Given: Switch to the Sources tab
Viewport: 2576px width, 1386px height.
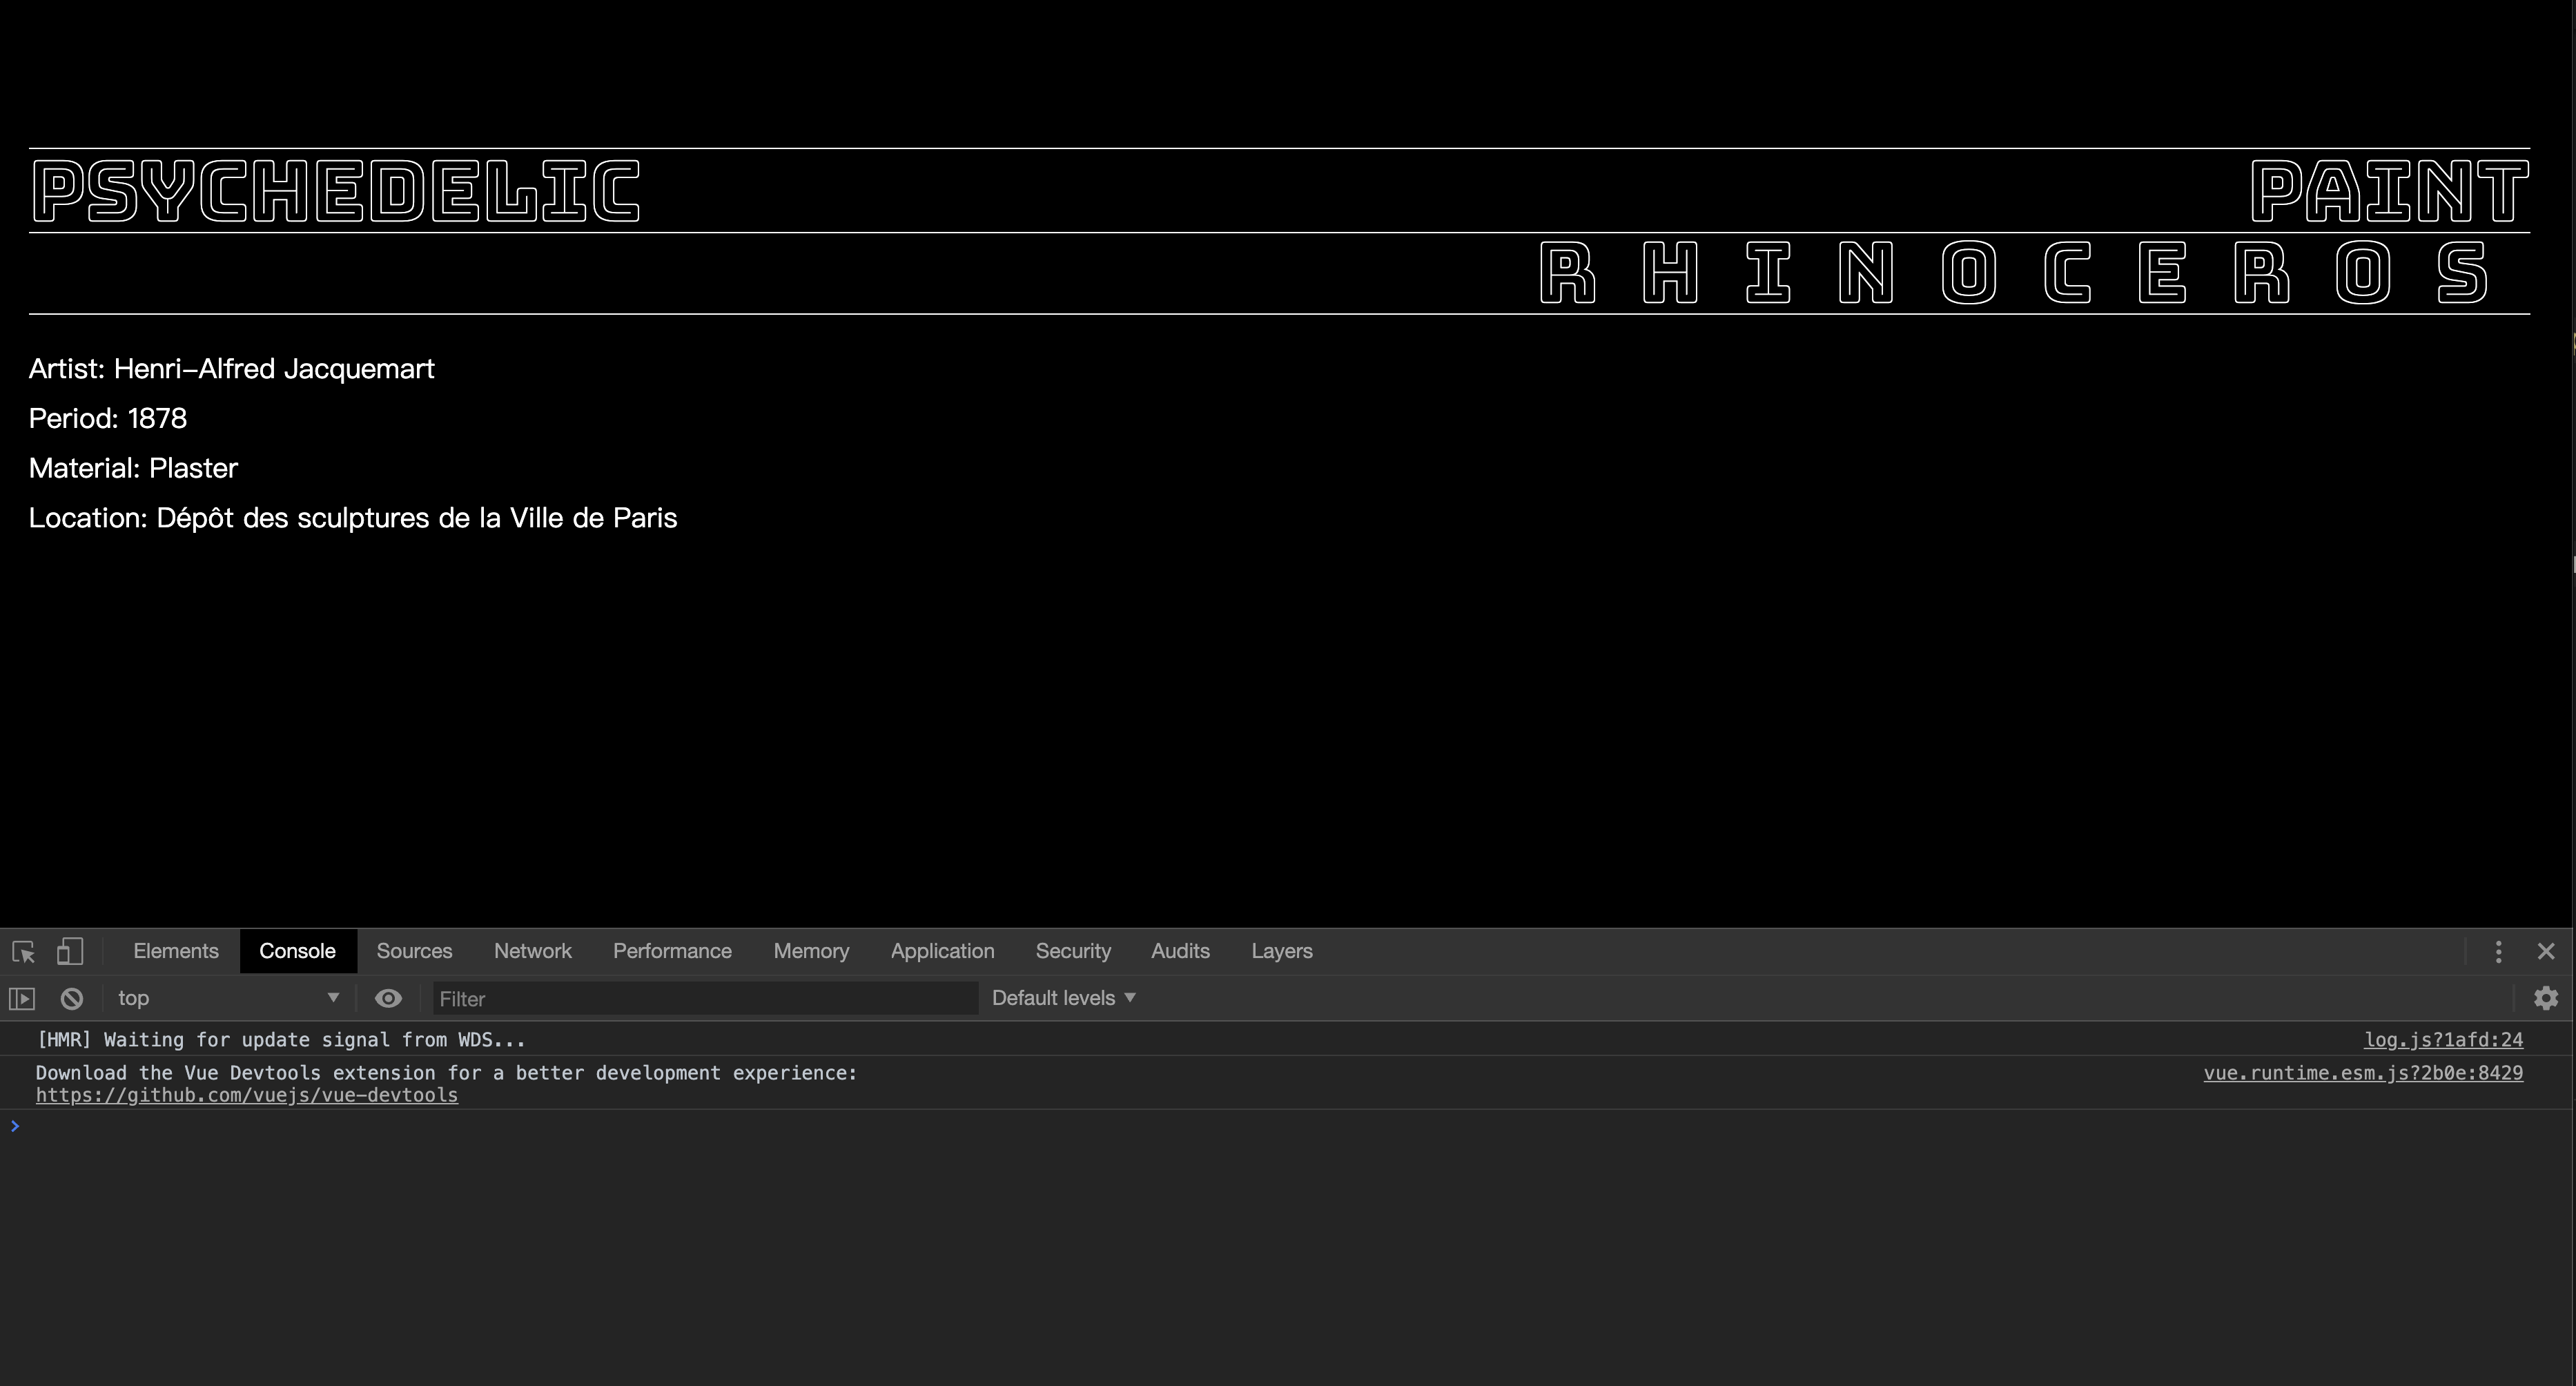Looking at the screenshot, I should click(x=414, y=951).
